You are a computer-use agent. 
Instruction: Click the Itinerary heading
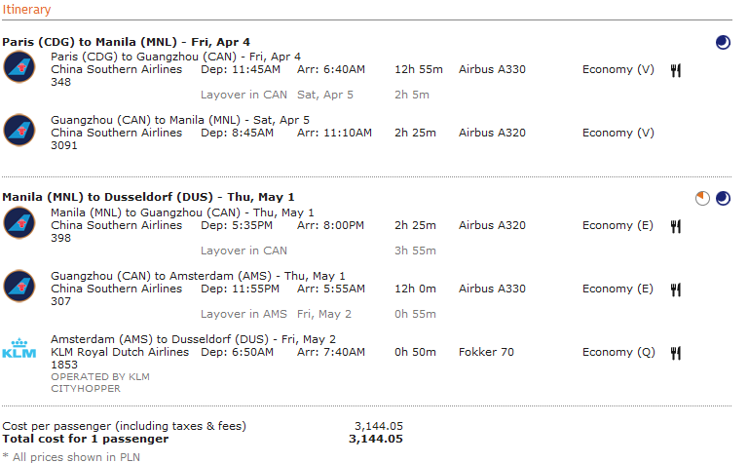tap(26, 10)
